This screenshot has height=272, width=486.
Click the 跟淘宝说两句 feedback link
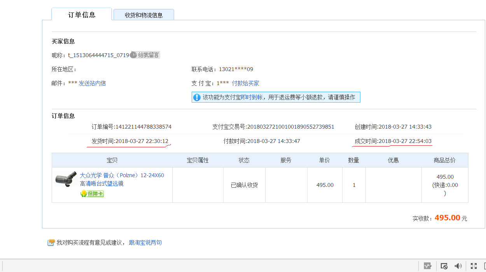[x=145, y=242]
